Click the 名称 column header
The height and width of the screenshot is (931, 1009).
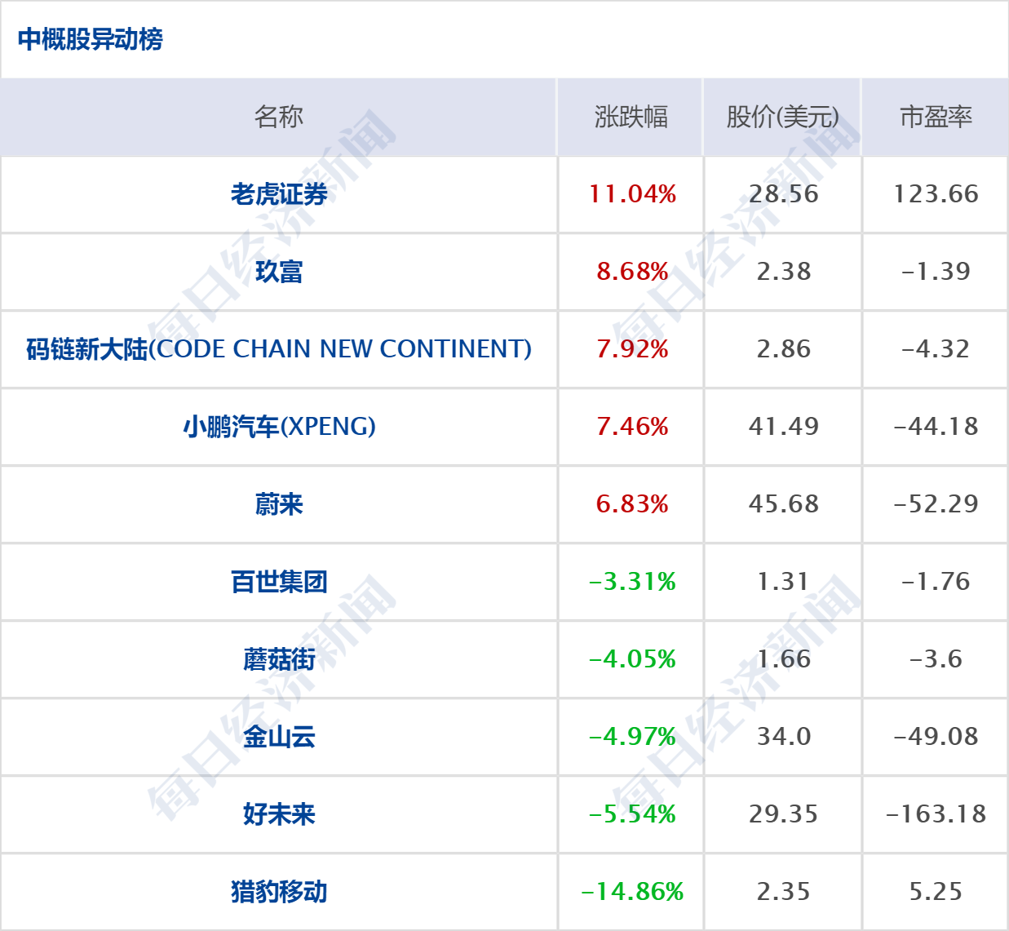279,117
